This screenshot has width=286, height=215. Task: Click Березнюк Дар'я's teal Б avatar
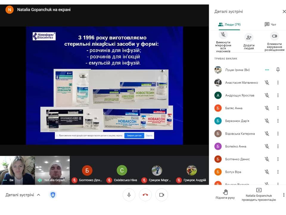point(218,121)
